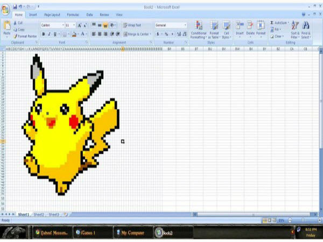The image size is (323, 242).
Task: Click the Office button logo
Action: point(5,9)
